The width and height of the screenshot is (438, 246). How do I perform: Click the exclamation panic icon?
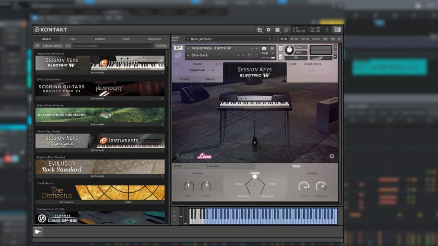pyautogui.click(x=327, y=30)
